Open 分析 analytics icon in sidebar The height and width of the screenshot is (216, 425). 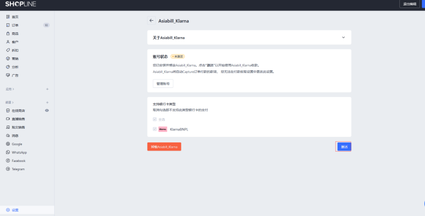(x=8, y=67)
